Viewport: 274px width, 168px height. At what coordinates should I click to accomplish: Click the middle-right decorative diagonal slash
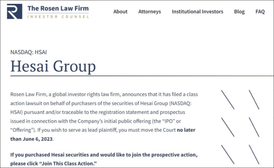254,127
